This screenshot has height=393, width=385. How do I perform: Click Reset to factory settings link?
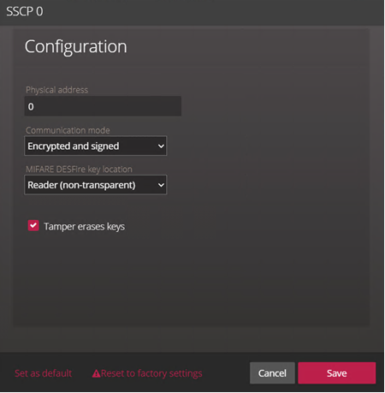(147, 373)
